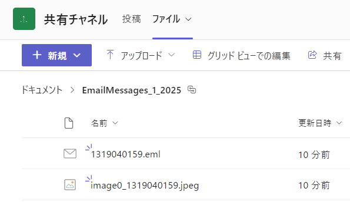The width and height of the screenshot is (350, 222).
Task: Click the 新規 button
Action: pyautogui.click(x=56, y=55)
